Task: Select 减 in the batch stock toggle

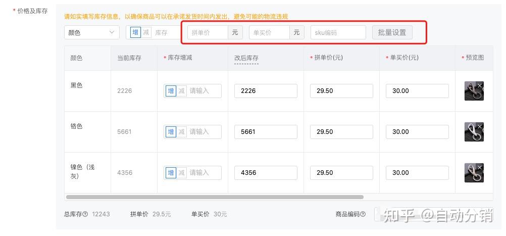Action: 146,32
